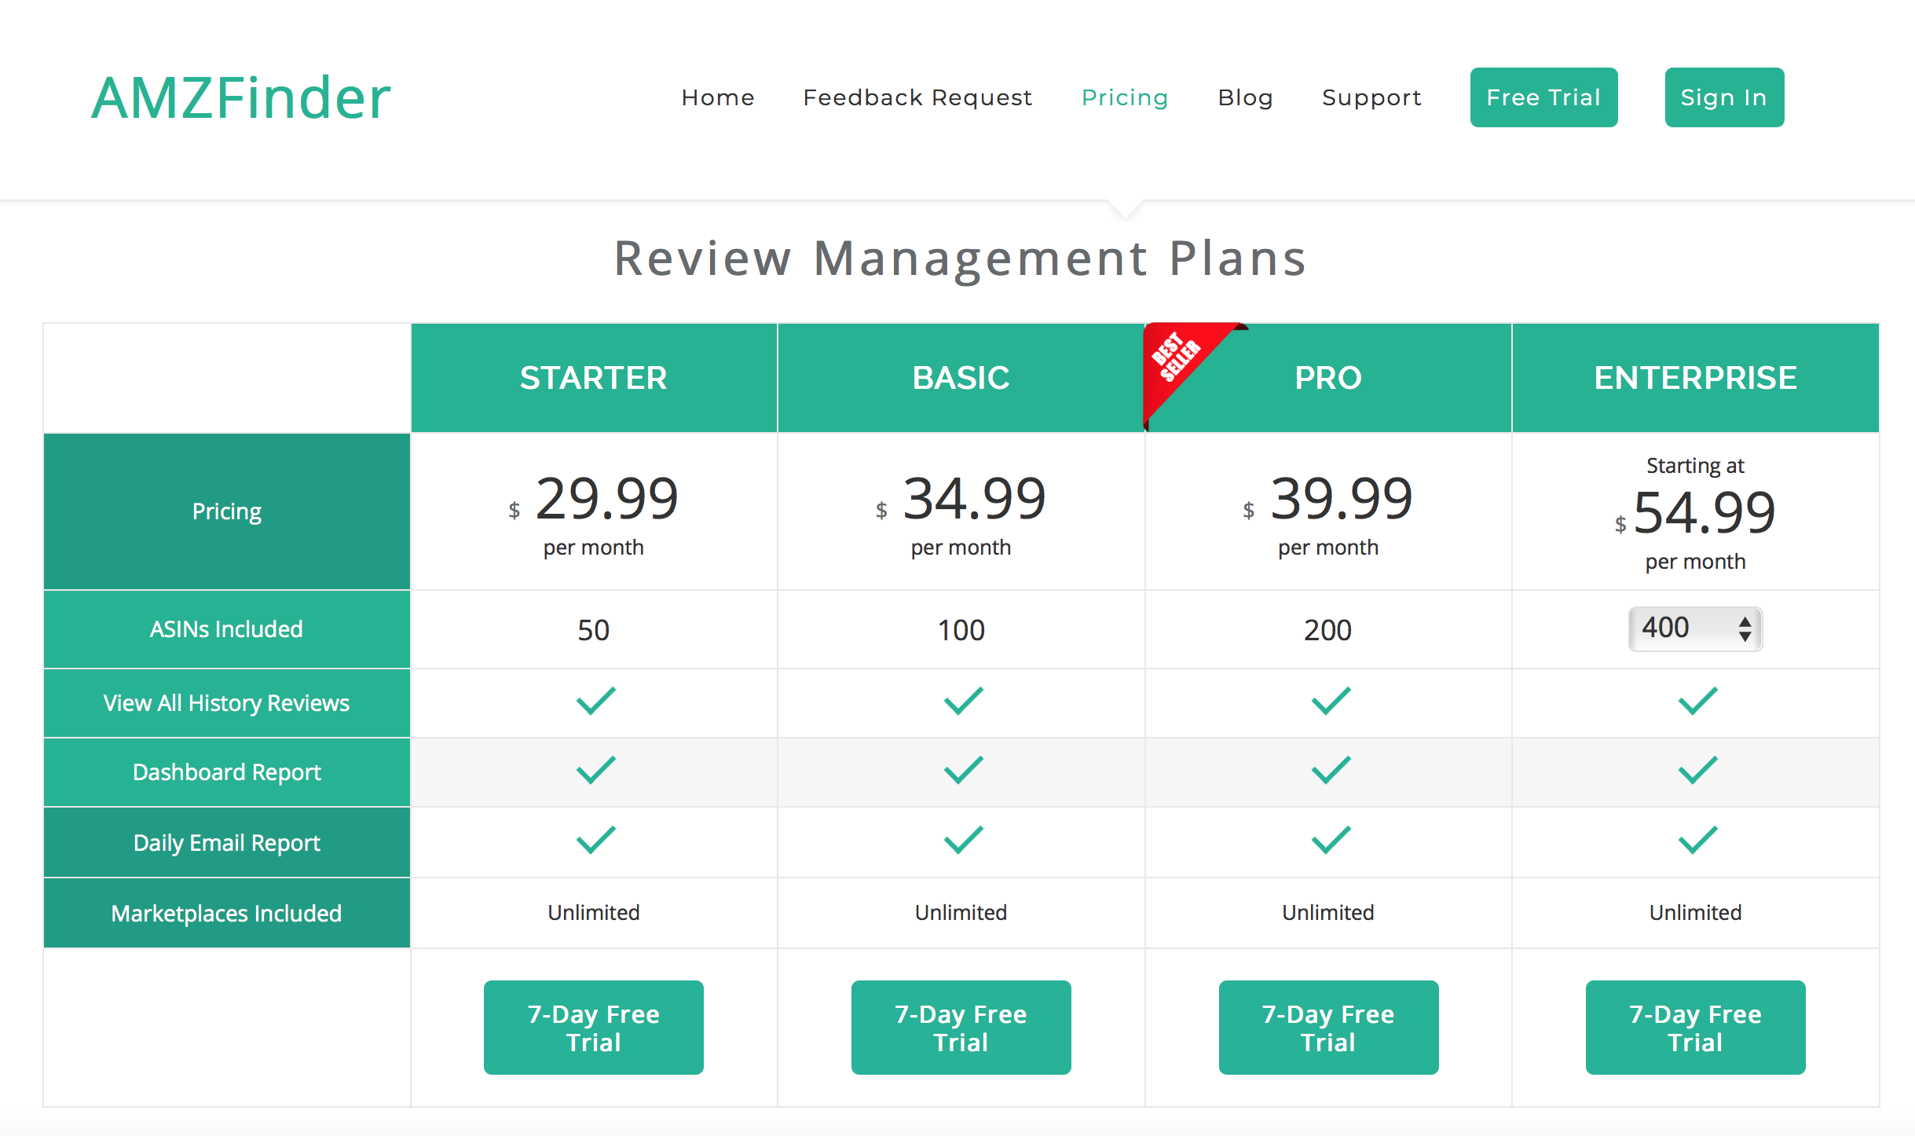Start 7-Day Free Trial for Basic
Viewport: 1915px width, 1136px height.
[x=961, y=1028]
